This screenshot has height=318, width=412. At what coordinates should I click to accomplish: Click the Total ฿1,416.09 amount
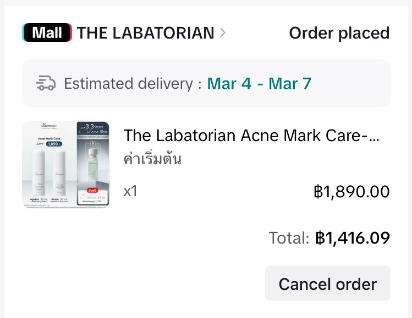(353, 238)
